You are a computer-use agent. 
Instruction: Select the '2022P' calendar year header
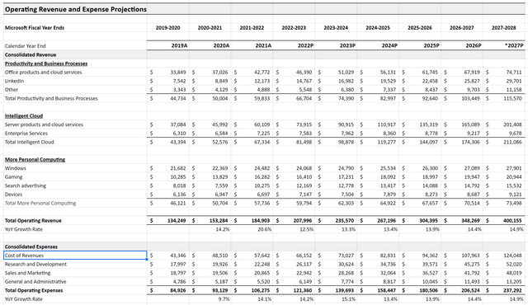(305, 45)
